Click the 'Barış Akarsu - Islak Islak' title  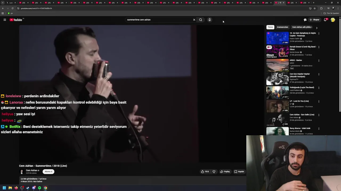pos(300,128)
